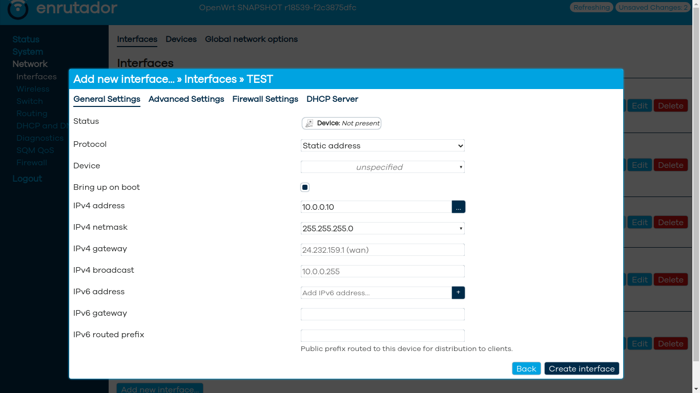Focus the IPv4 address input field
The image size is (700, 393).
(376, 207)
